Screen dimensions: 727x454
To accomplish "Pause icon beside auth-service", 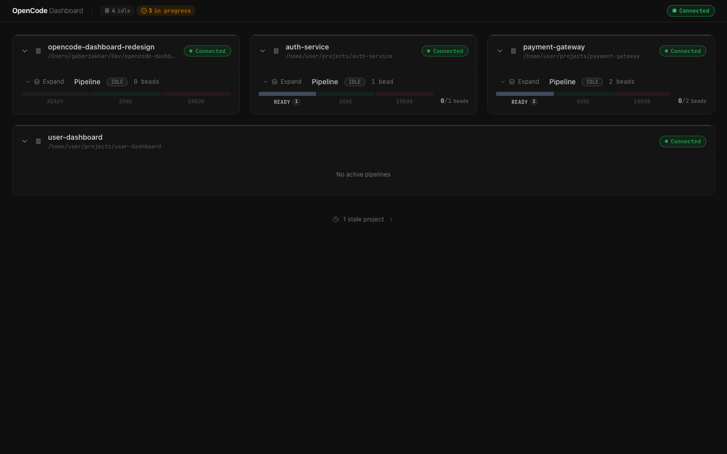I will tap(276, 51).
